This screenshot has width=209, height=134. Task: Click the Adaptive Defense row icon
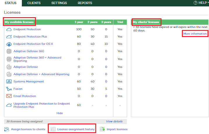[9, 67]
